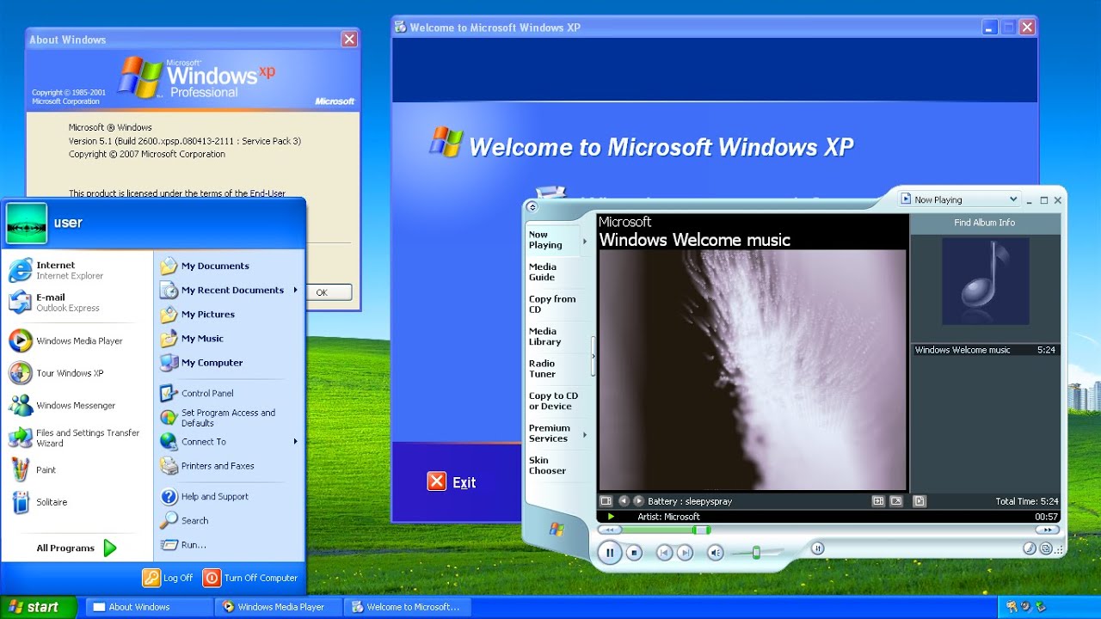This screenshot has width=1101, height=619.
Task: Launch Tour Windows XP
Action: click(77, 373)
